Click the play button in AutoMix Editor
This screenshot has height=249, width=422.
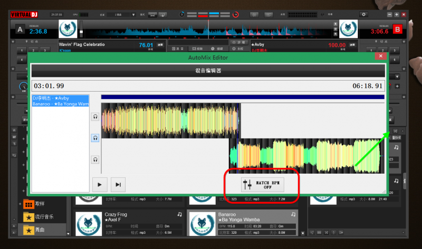tap(100, 185)
